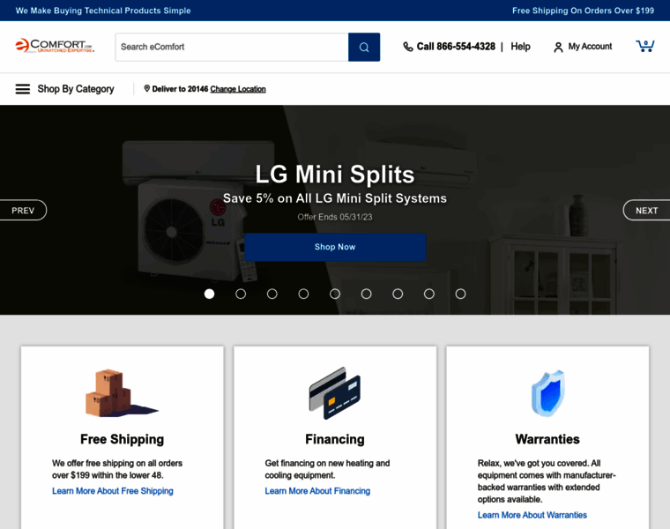
Task: Open the My Account person icon
Action: [558, 47]
